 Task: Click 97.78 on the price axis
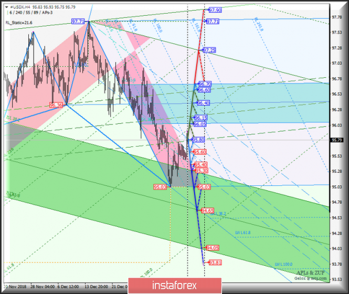tap(337, 17)
